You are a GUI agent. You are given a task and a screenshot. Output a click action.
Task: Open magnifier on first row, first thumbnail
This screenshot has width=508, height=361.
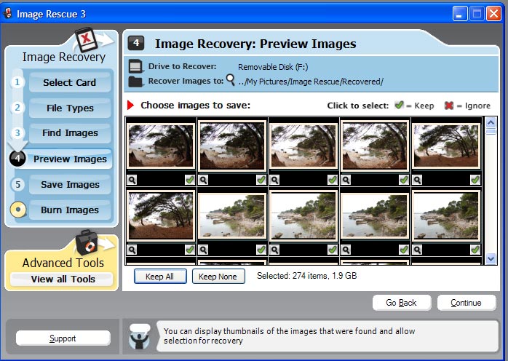click(x=132, y=180)
